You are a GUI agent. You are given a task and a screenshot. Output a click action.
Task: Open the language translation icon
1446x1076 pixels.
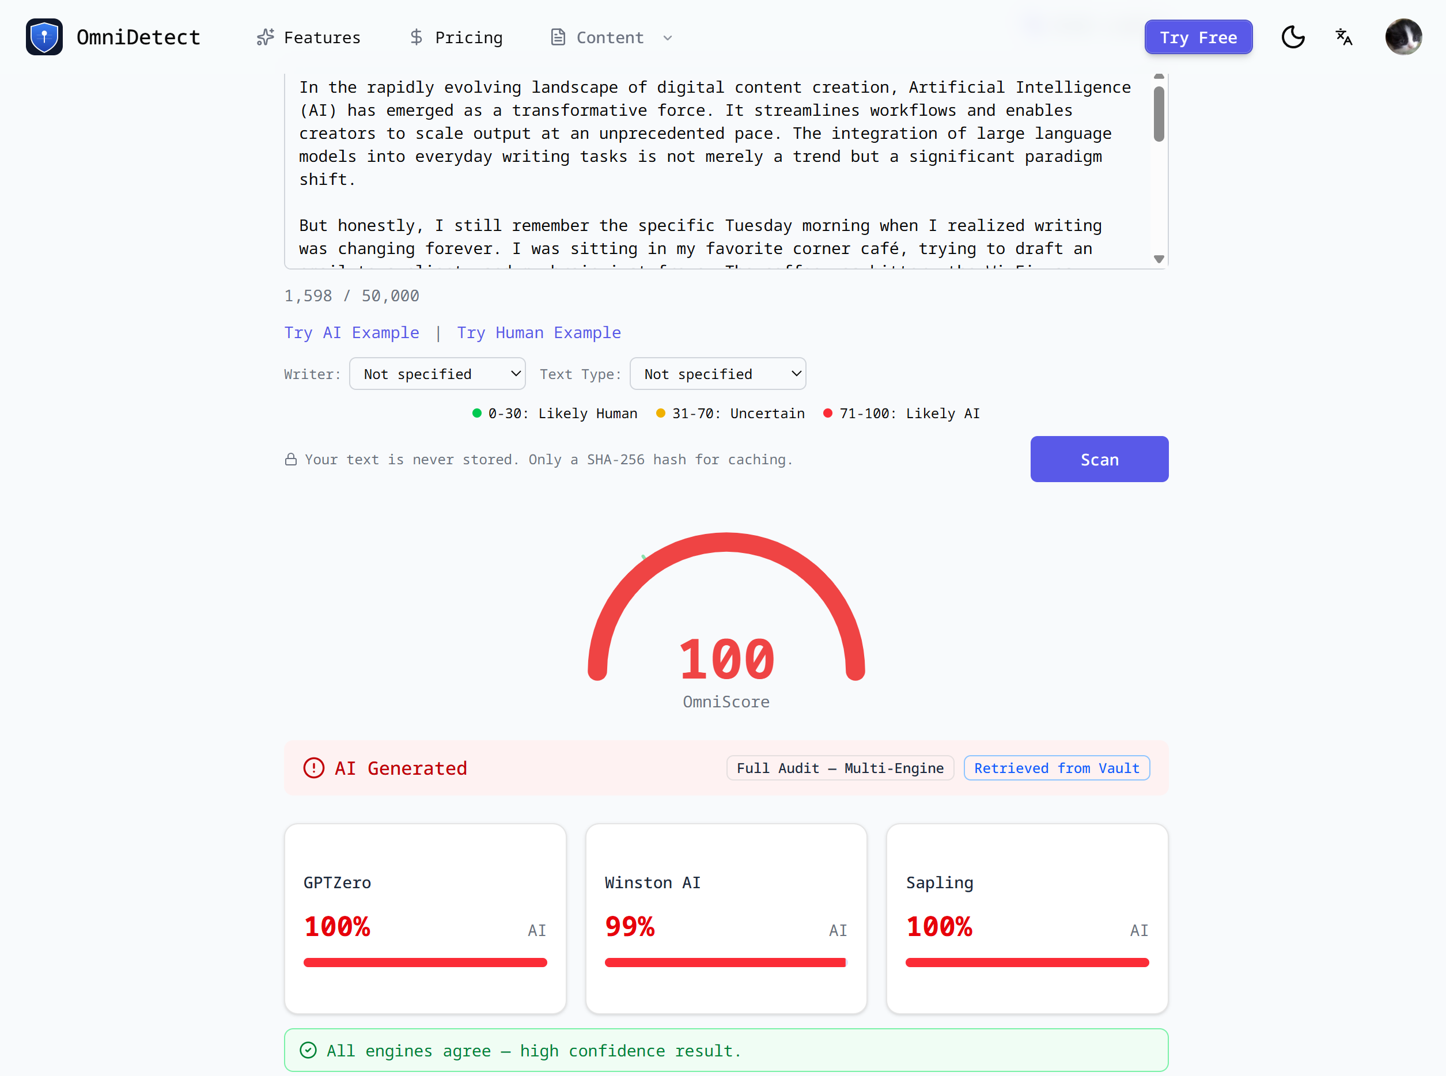[1343, 37]
